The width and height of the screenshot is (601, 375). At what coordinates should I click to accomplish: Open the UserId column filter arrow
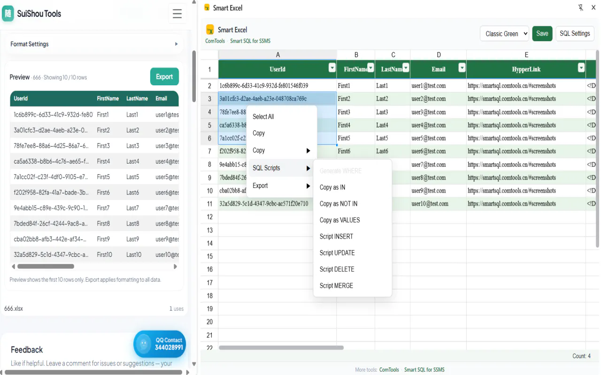(332, 68)
